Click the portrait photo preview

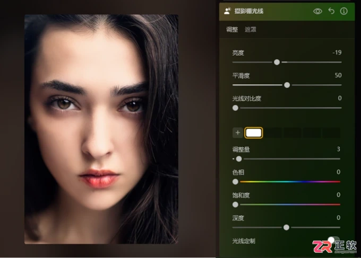tap(101, 129)
